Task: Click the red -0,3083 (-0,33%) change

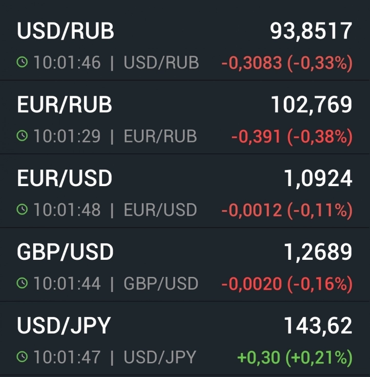Action: click(287, 63)
